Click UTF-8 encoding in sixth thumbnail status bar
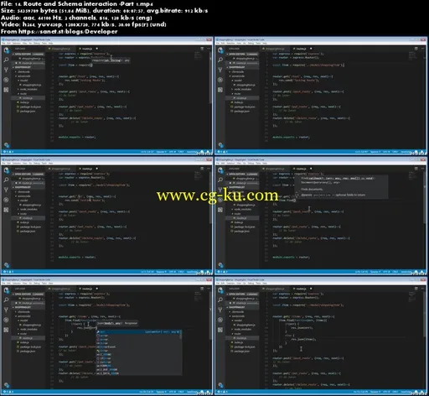 [x=386, y=392]
